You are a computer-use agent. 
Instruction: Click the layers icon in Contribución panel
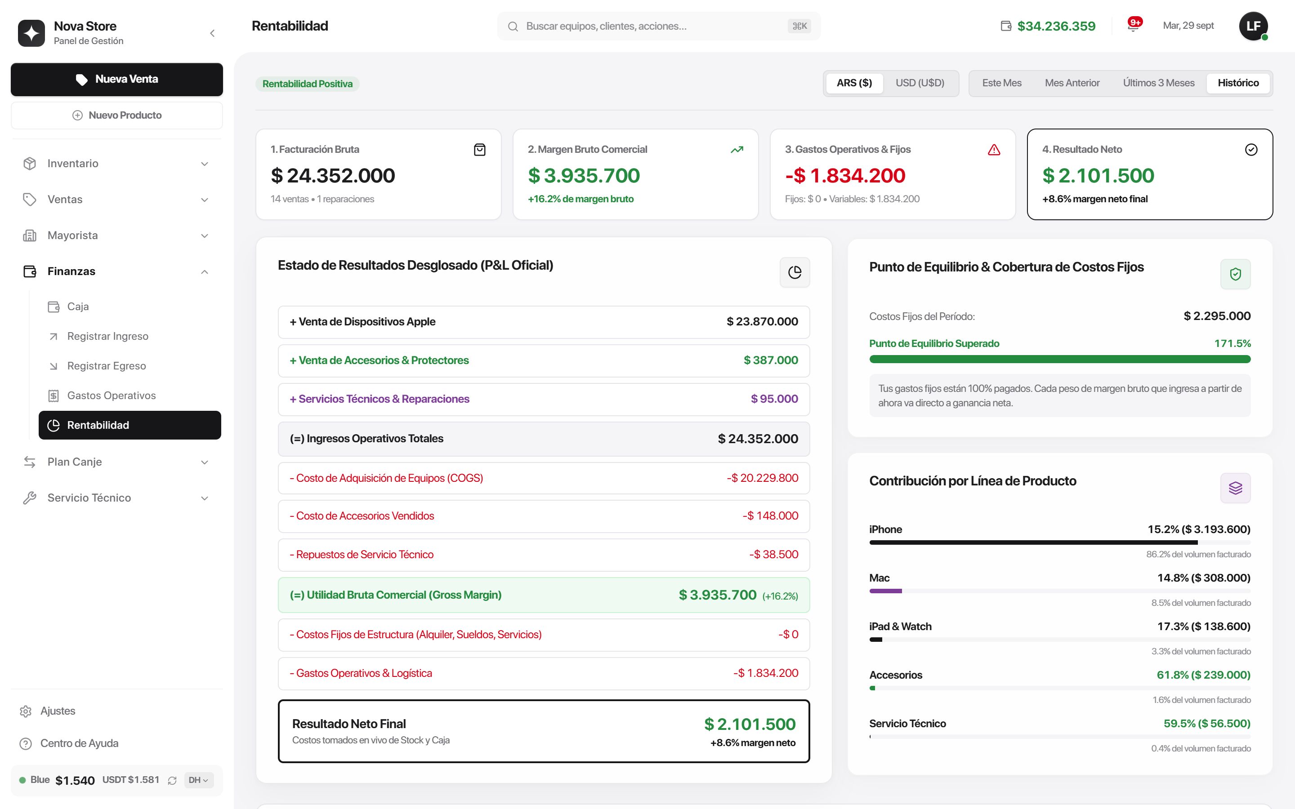tap(1235, 488)
